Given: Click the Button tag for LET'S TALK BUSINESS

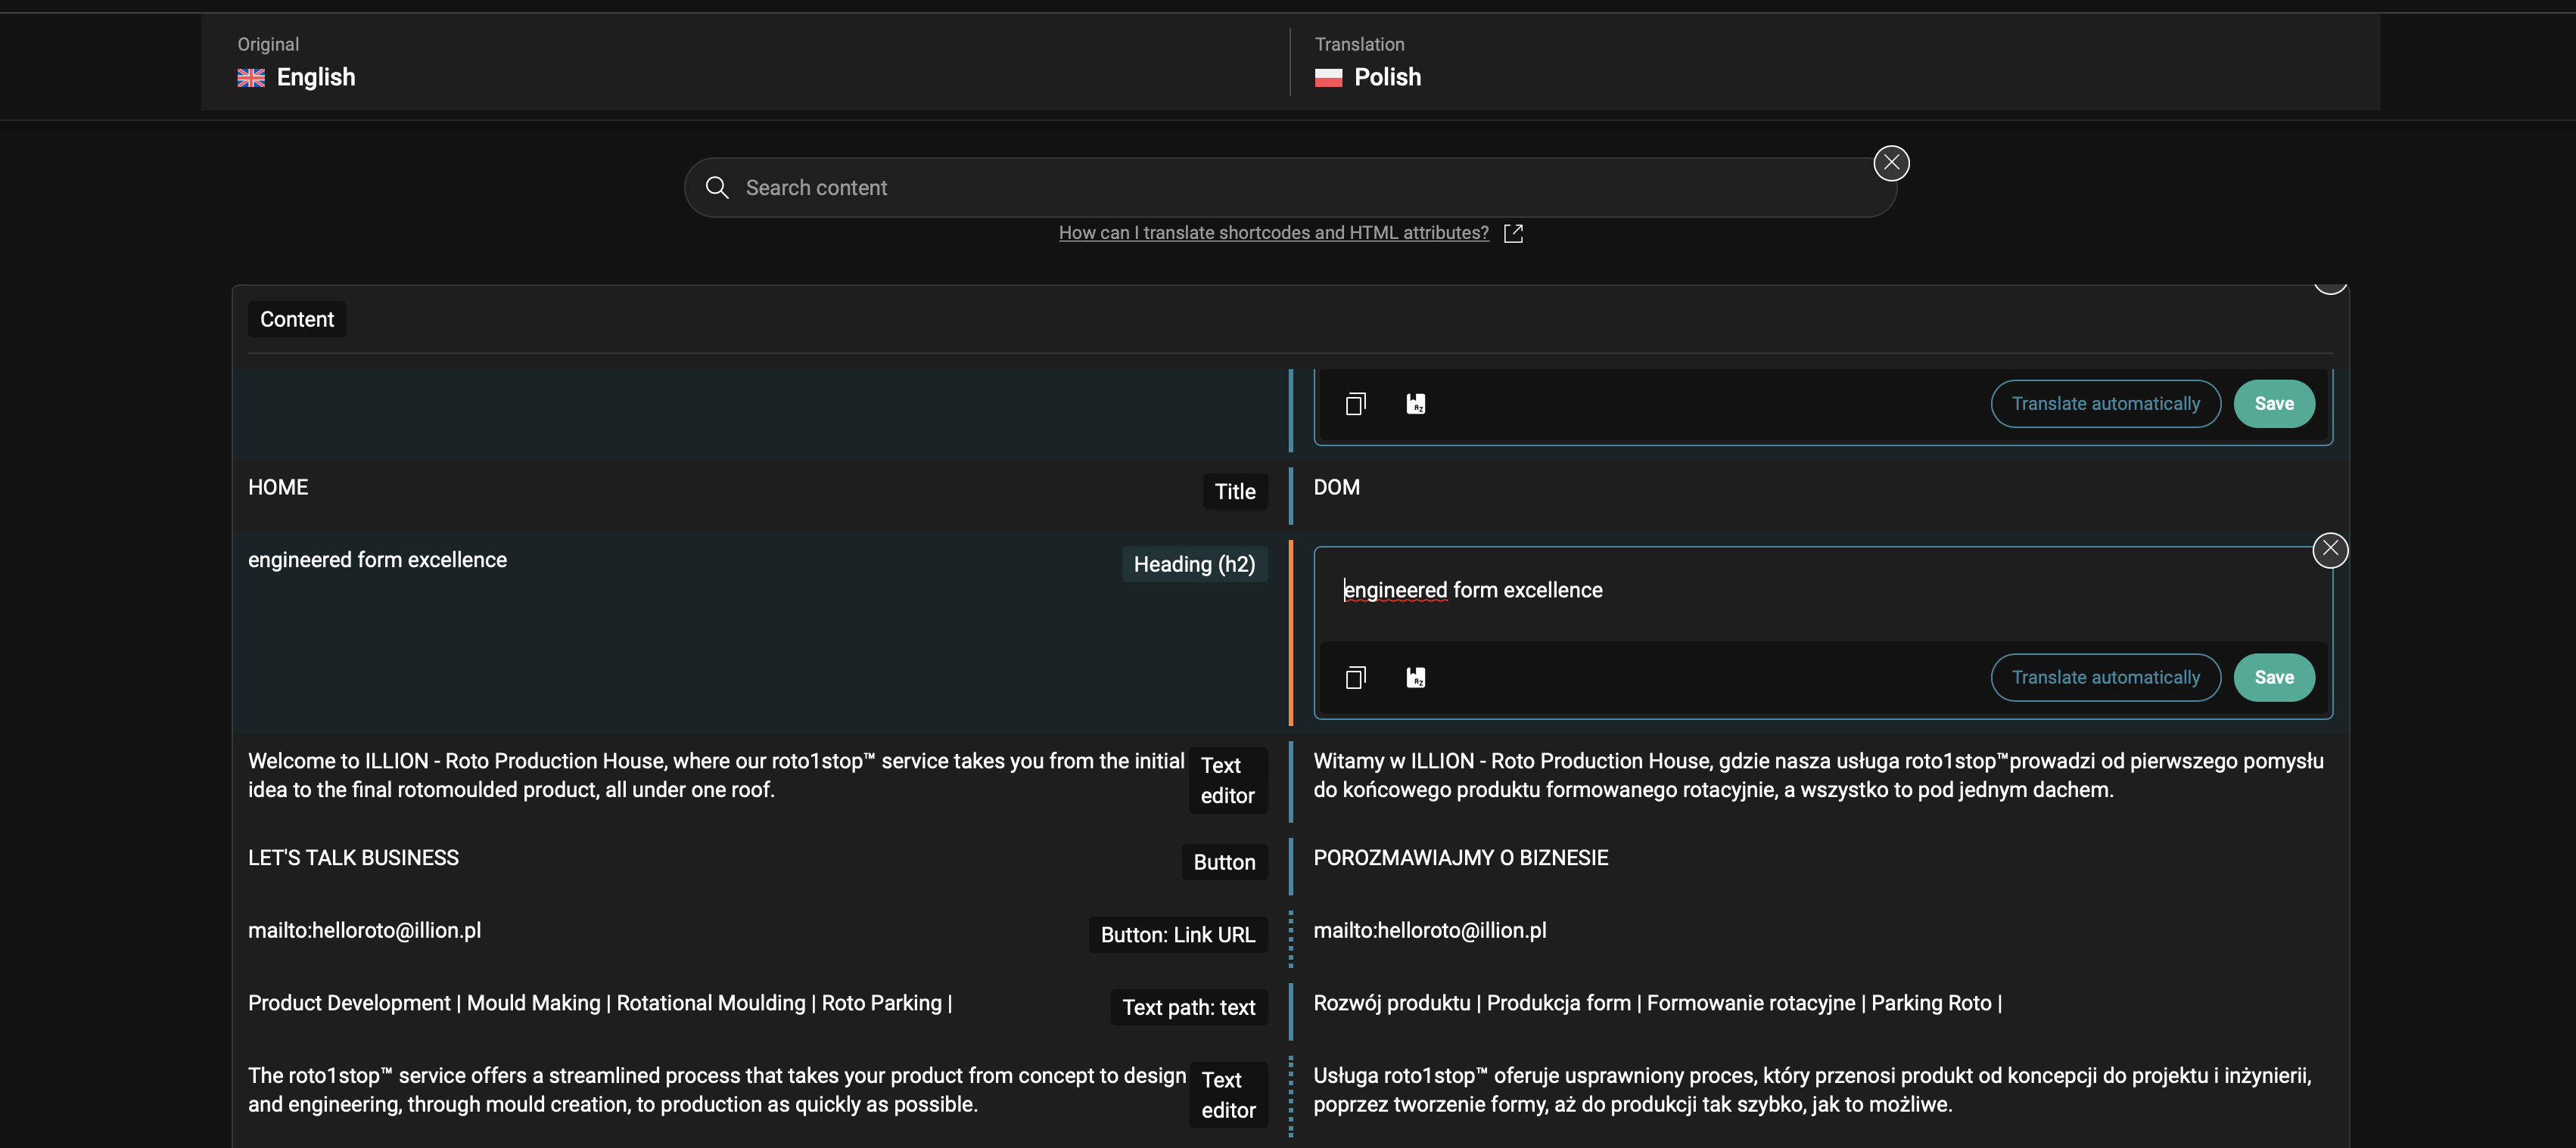Looking at the screenshot, I should [x=1224, y=862].
